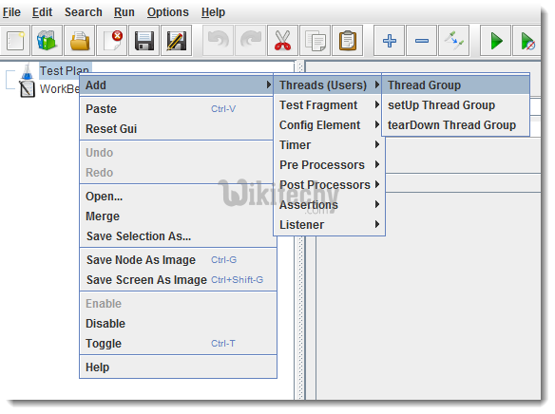Select Toggle in context menu
Screen dimensions: 555x414
[178, 344]
